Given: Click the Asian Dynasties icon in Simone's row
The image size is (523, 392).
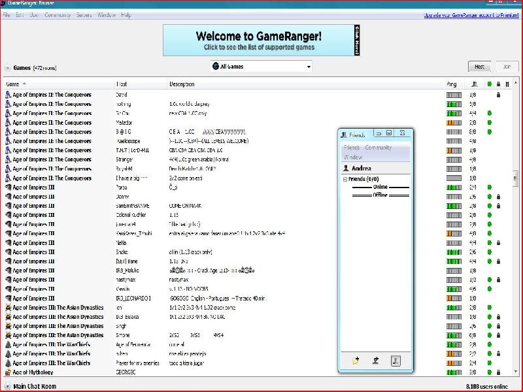Looking at the screenshot, I should coord(8,335).
